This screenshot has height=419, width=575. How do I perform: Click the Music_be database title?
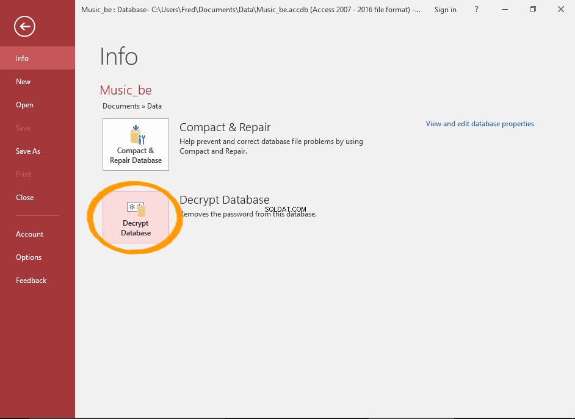point(126,90)
